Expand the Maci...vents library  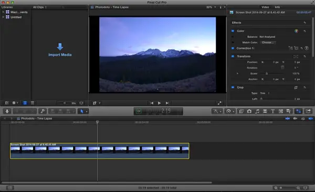click(x=3, y=12)
